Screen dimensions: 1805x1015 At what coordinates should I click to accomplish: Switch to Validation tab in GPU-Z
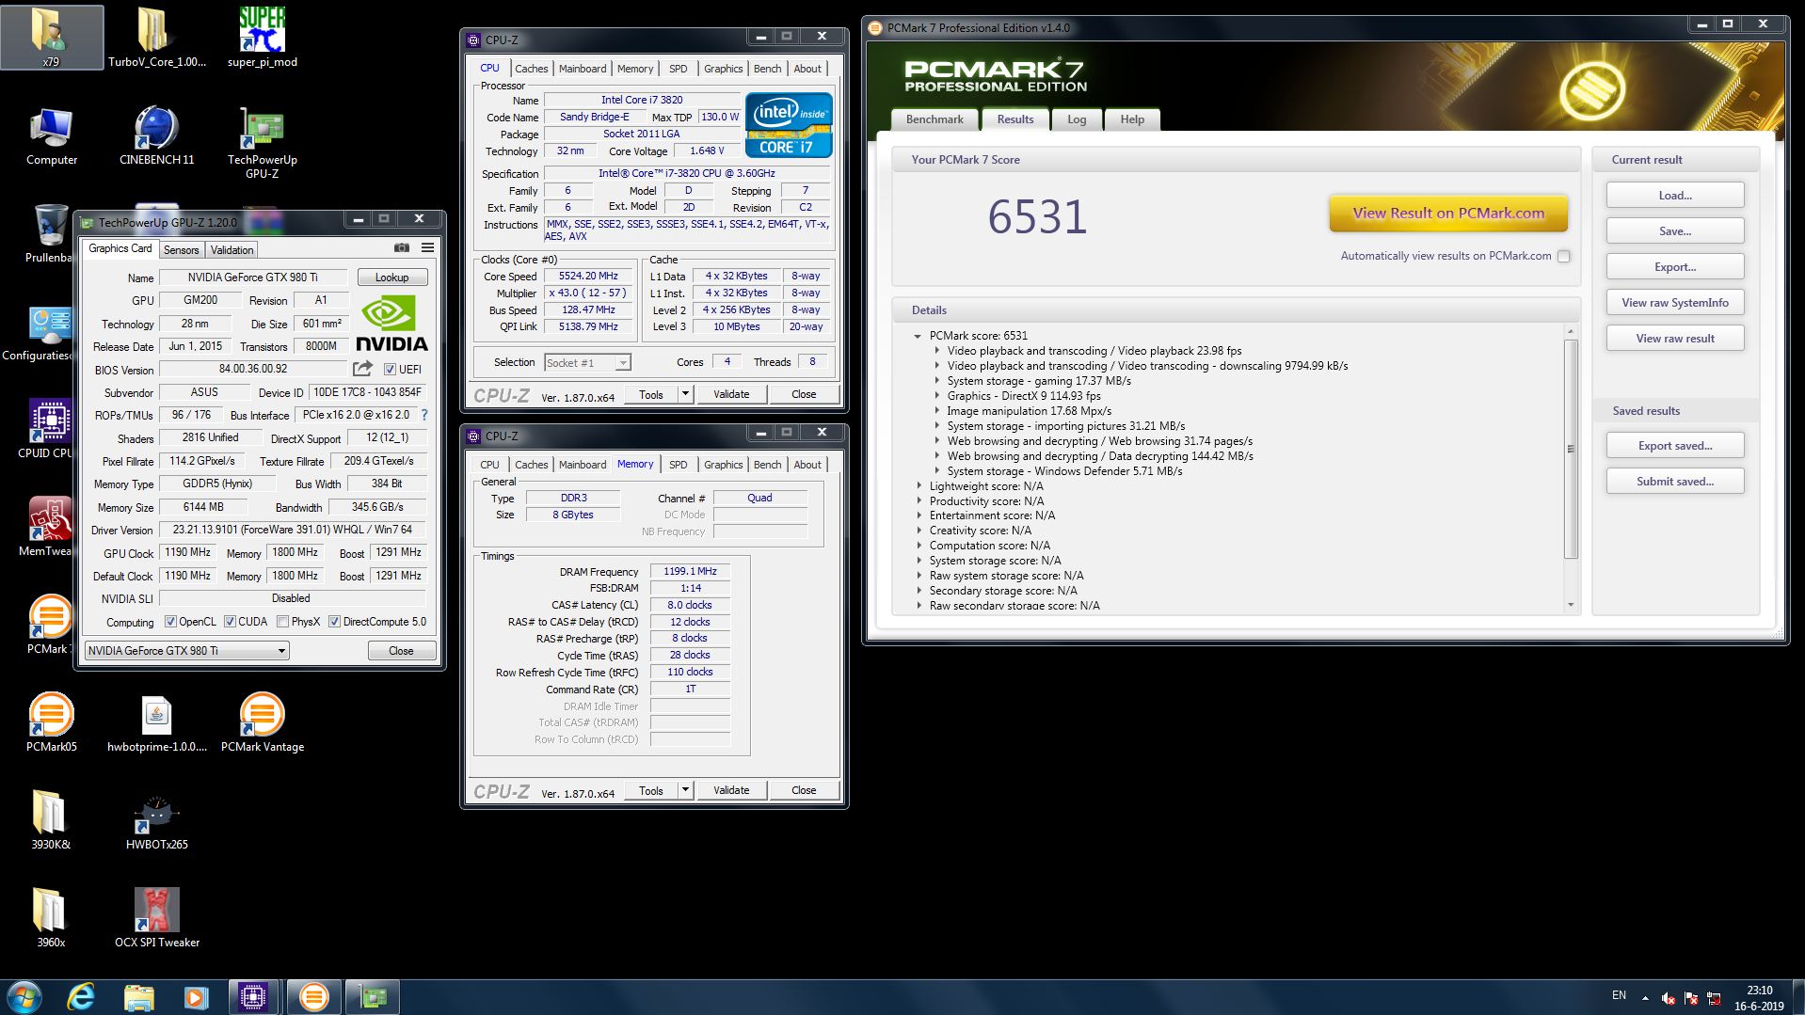click(232, 250)
